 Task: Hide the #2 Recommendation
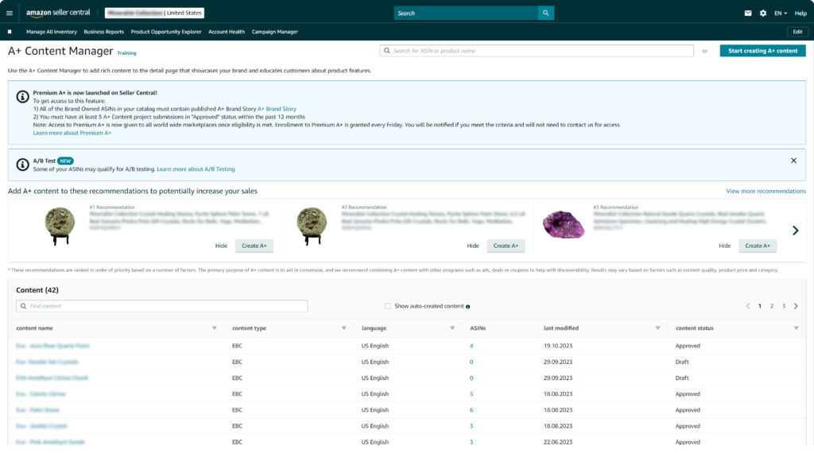pos(472,246)
